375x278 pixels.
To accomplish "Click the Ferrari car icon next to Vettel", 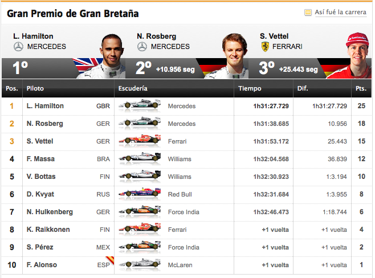I will click(140, 141).
